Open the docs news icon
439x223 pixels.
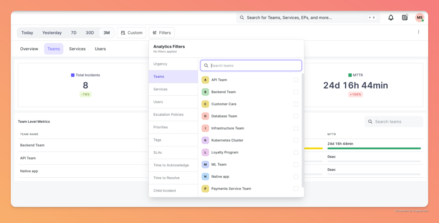405,18
